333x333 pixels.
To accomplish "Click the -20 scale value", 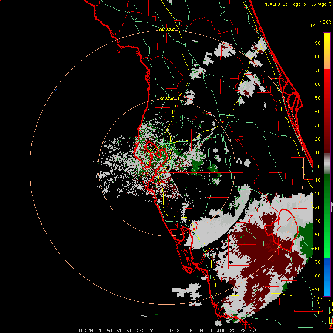I will coord(316,194).
